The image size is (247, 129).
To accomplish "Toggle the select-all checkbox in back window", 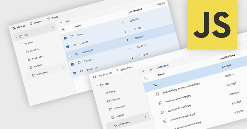I will (63, 30).
